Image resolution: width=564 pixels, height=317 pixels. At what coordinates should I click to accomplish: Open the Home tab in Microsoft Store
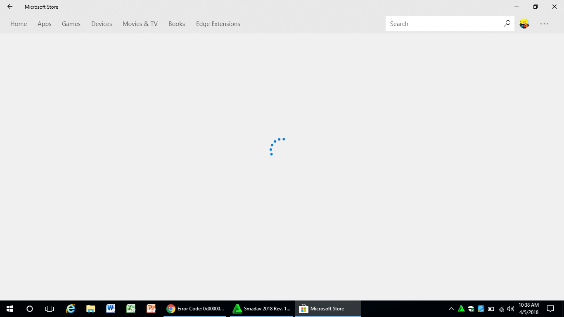click(19, 24)
